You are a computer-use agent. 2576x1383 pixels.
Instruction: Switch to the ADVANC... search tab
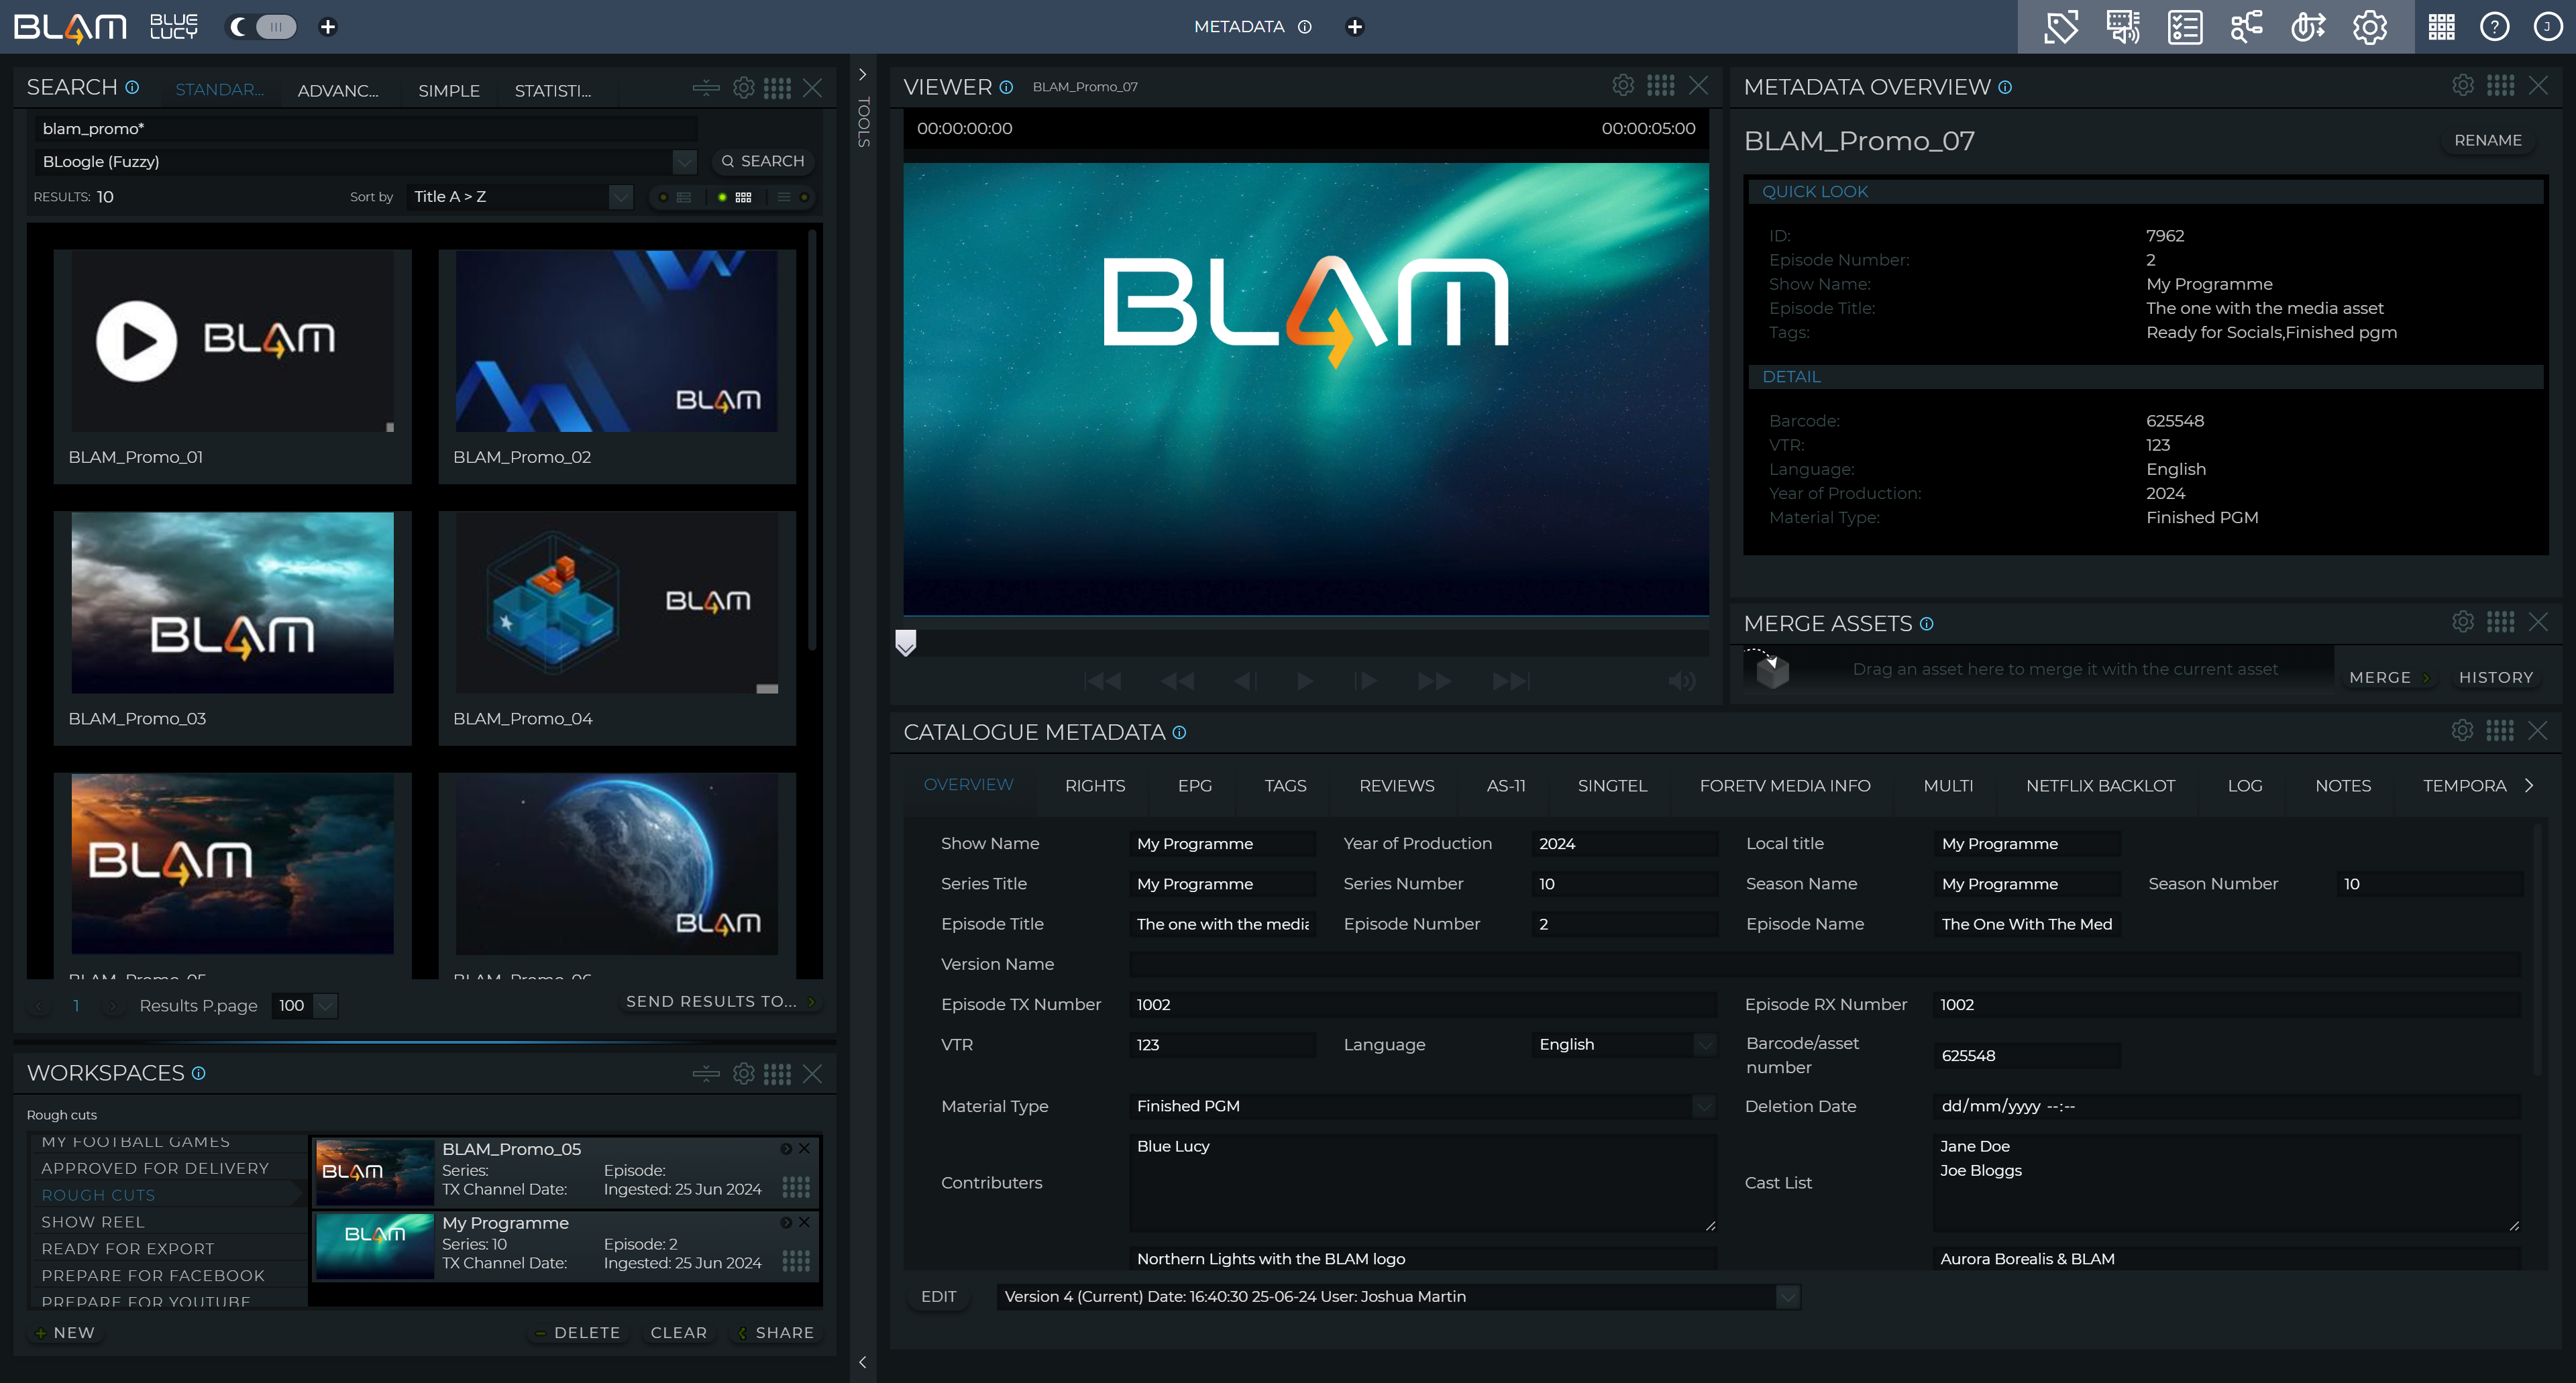(338, 90)
